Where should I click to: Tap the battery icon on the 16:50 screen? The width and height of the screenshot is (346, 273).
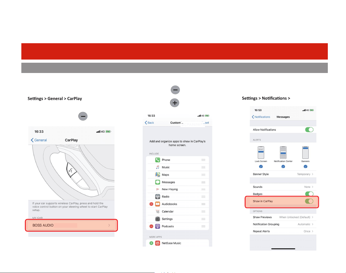click(x=312, y=110)
